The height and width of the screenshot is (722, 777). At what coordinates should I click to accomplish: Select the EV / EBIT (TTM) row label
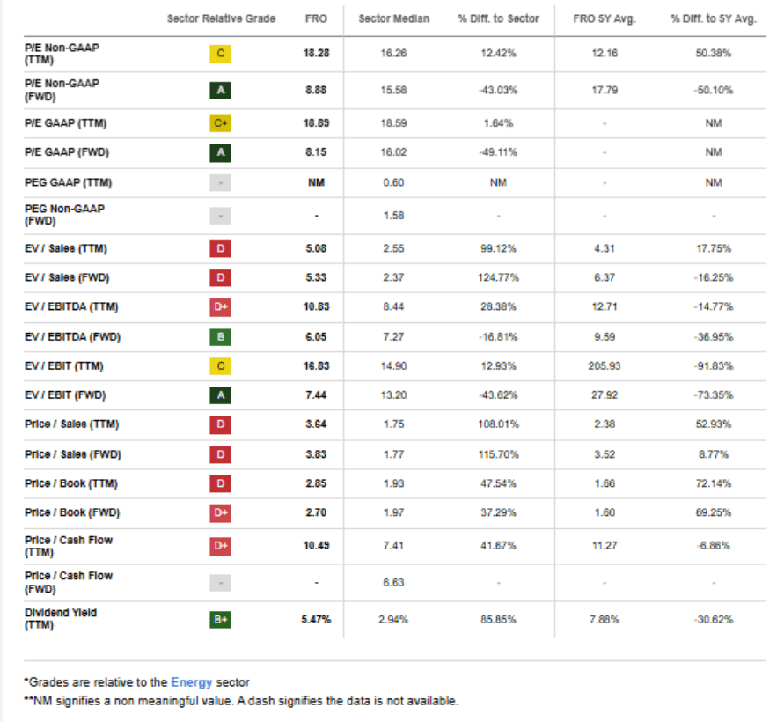(64, 366)
